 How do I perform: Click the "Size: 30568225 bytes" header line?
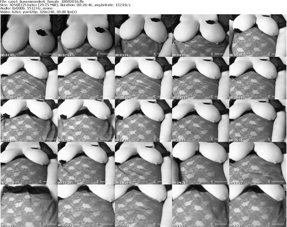click(x=65, y=5)
